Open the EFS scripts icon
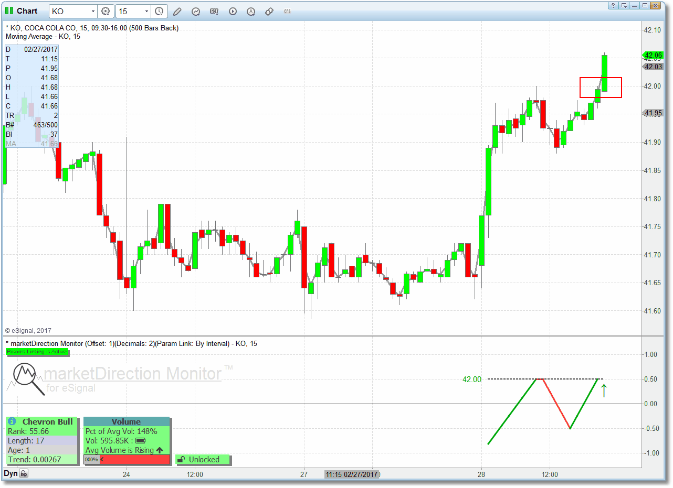This screenshot has width=673, height=488. [287, 11]
